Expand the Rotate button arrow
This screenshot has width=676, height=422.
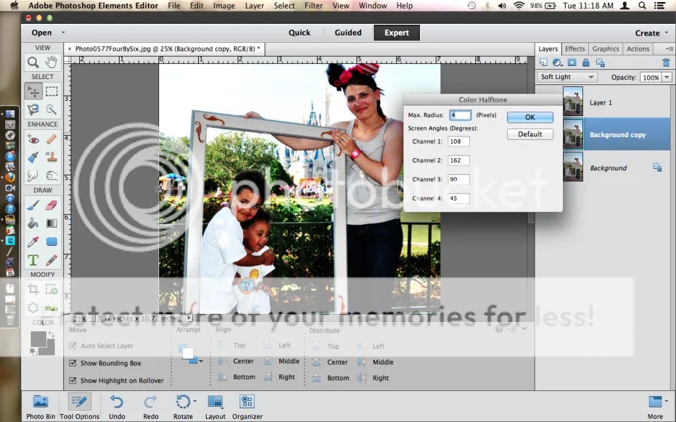click(195, 402)
